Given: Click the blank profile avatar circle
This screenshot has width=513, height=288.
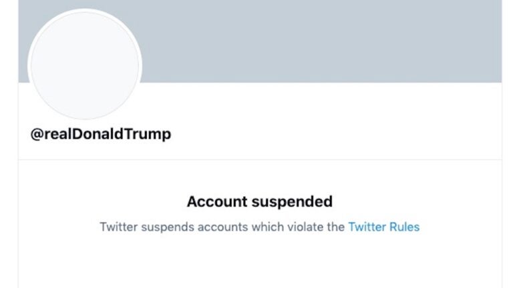Looking at the screenshot, I should tap(85, 65).
